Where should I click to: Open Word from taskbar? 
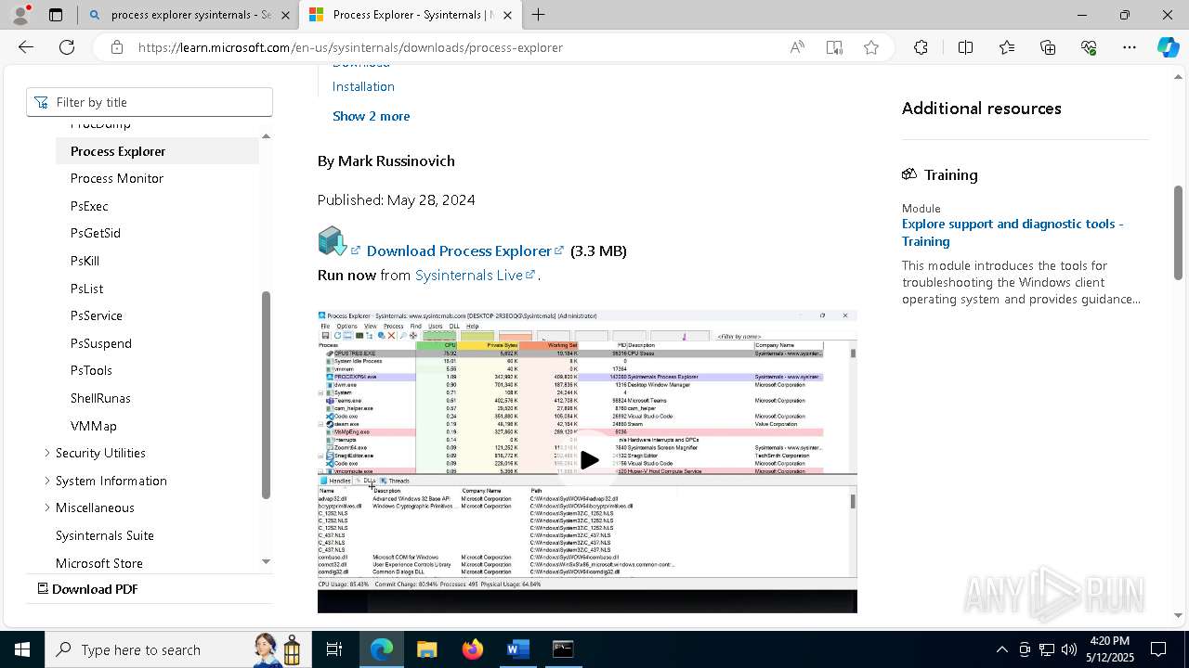click(x=517, y=649)
